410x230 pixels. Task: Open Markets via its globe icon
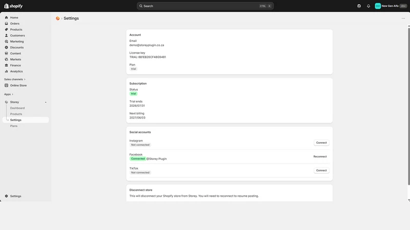6,59
